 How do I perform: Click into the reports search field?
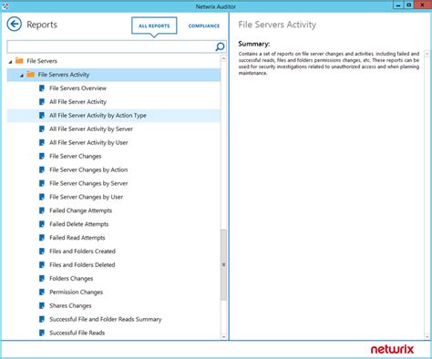111,46
